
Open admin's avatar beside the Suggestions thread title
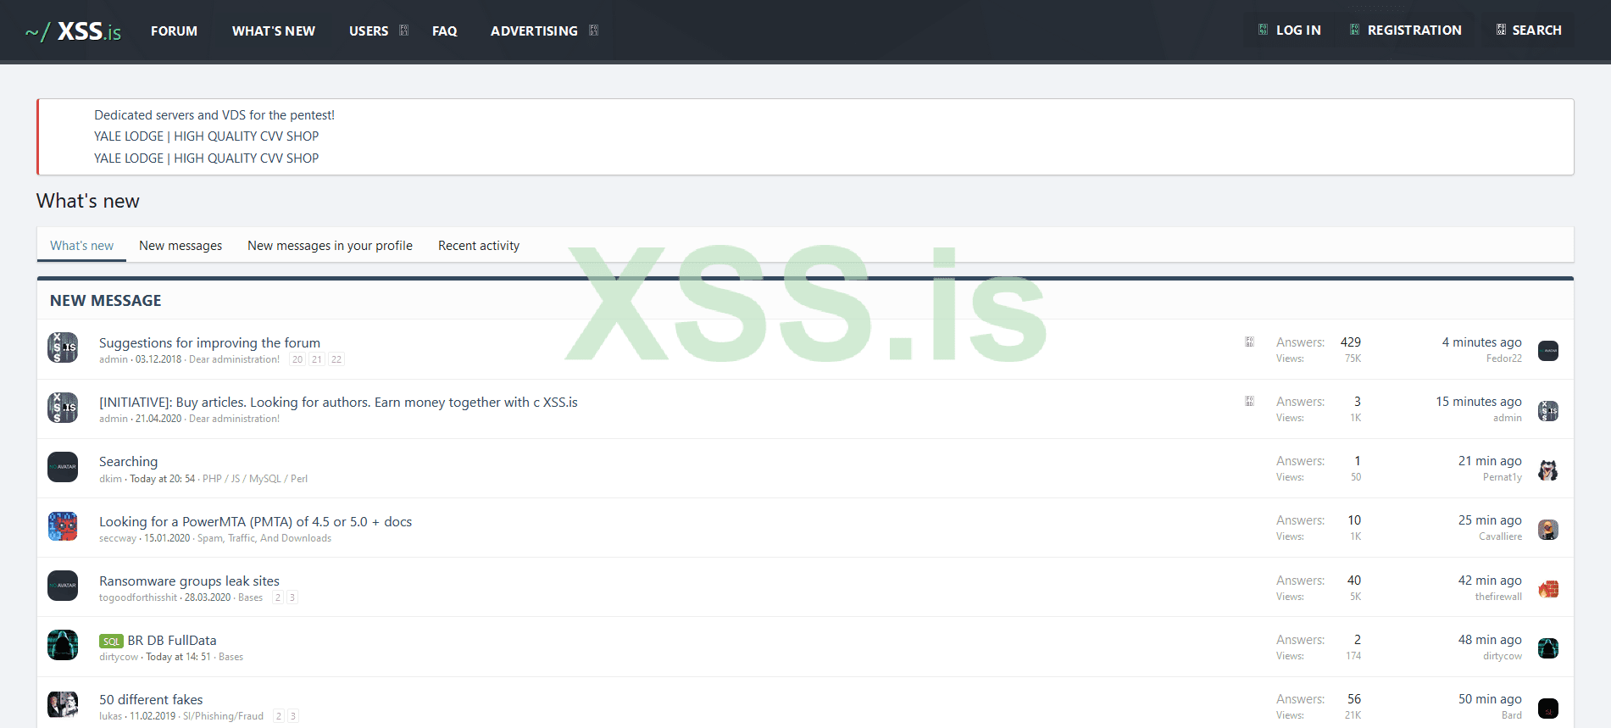coord(63,347)
